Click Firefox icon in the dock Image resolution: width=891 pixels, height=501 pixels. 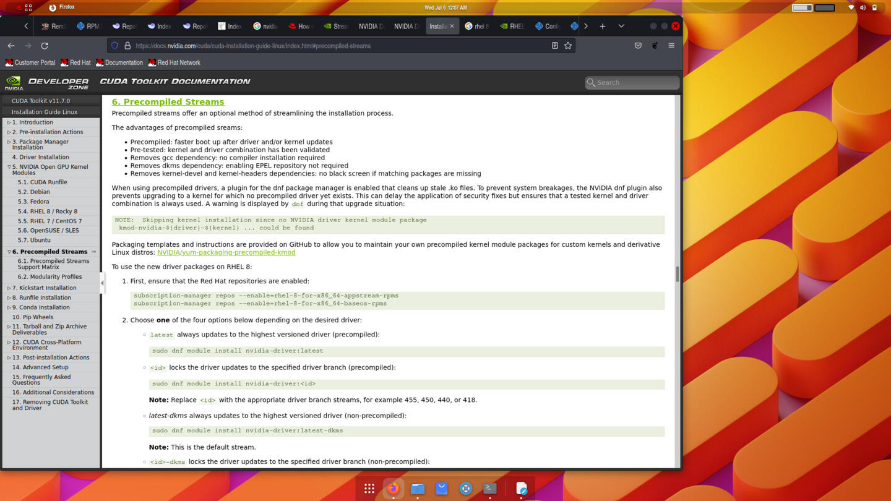tap(393, 489)
